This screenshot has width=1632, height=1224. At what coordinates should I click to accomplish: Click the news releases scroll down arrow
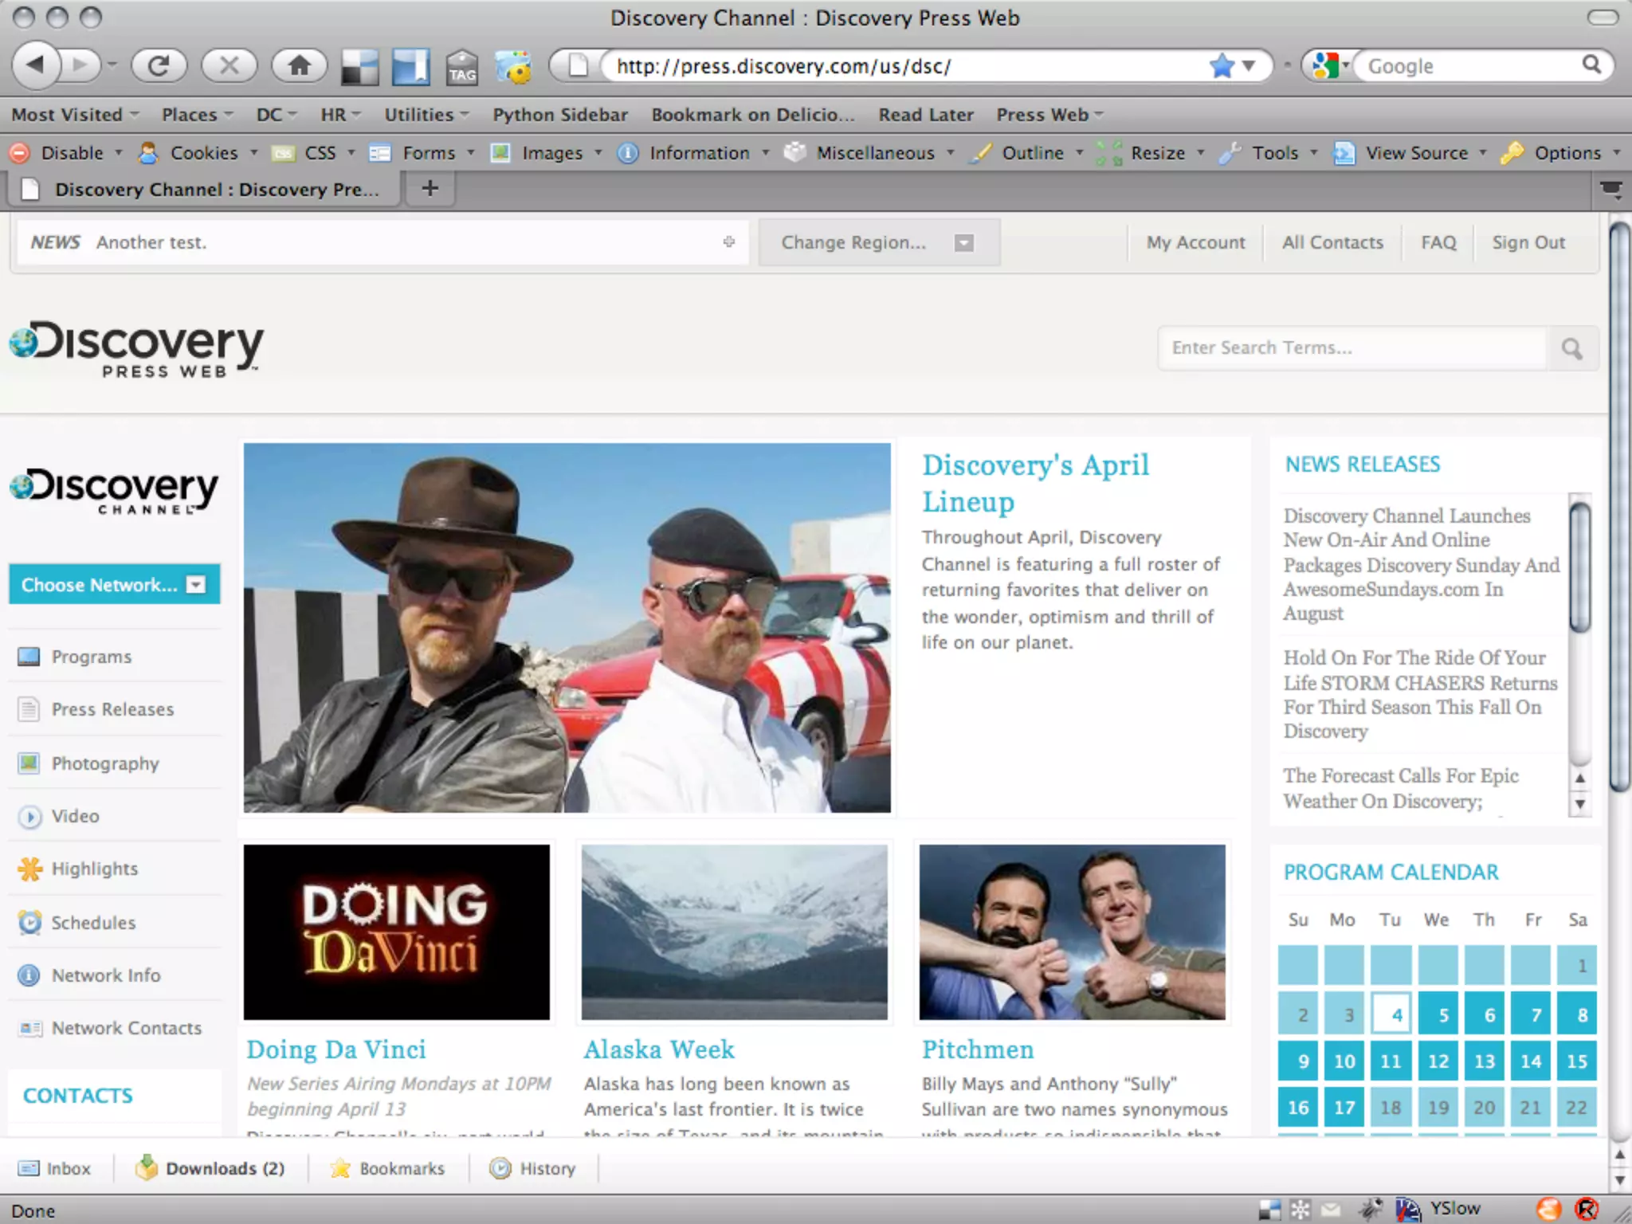point(1579,804)
